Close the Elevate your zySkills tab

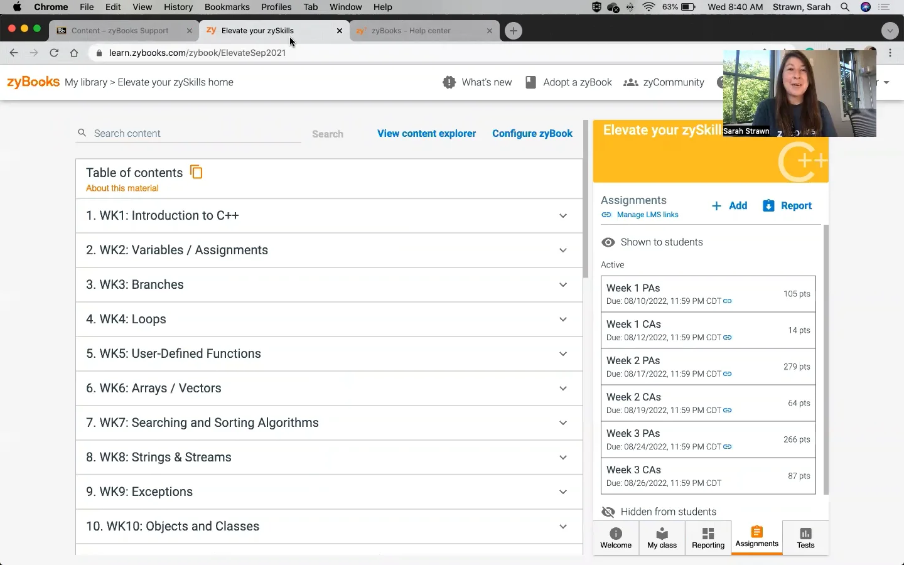point(340,31)
